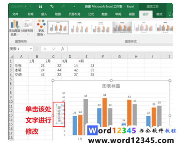Click the formula bar Cancel X icon
Viewport: 178px width, 147px height.
tap(45, 49)
